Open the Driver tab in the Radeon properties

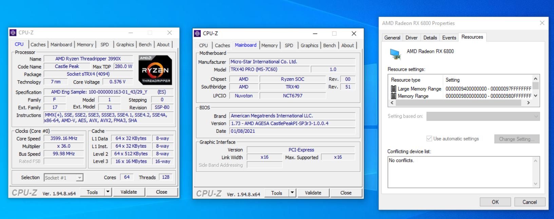(412, 38)
